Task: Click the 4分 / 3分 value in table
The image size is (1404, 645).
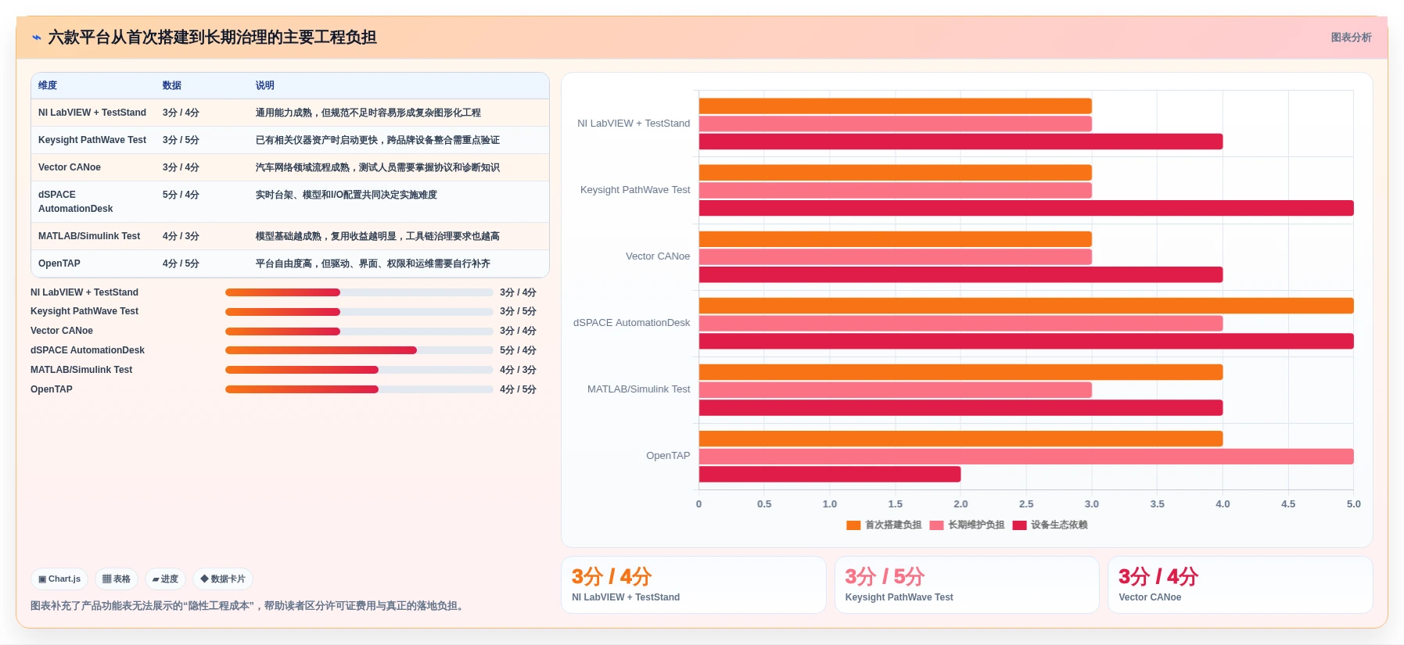Action: point(181,236)
